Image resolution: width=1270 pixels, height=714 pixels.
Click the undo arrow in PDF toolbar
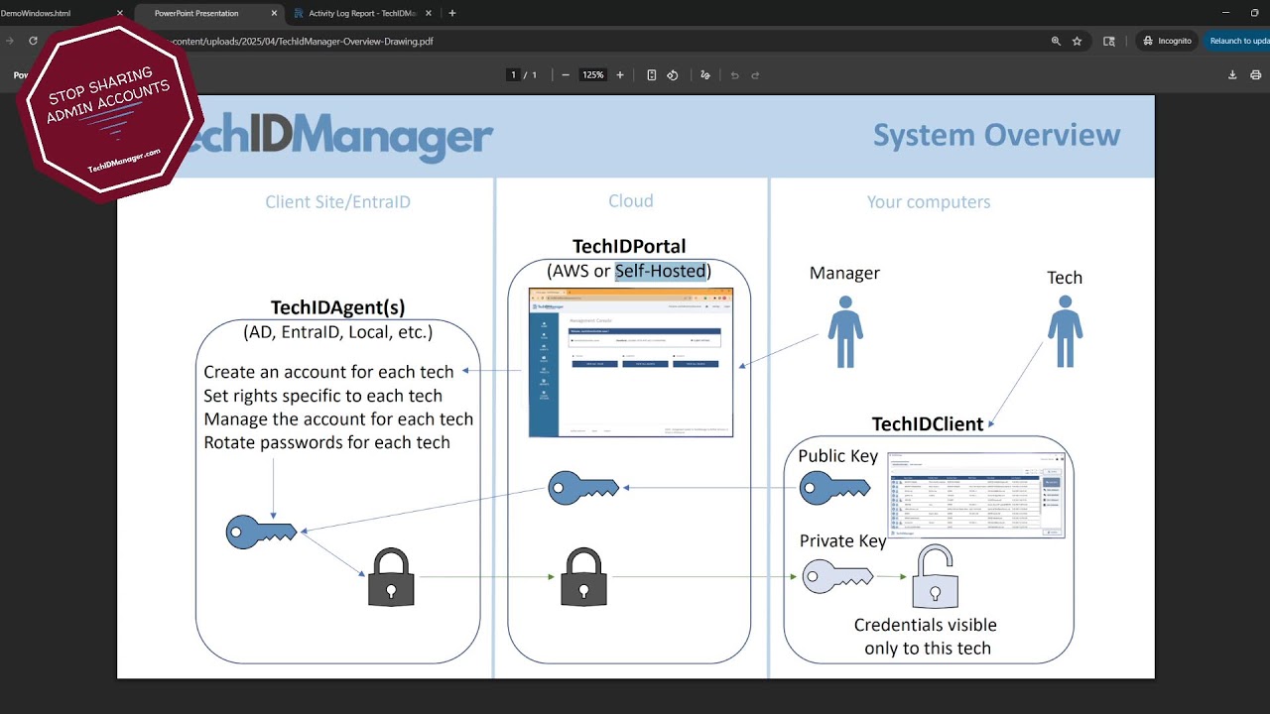tap(734, 75)
